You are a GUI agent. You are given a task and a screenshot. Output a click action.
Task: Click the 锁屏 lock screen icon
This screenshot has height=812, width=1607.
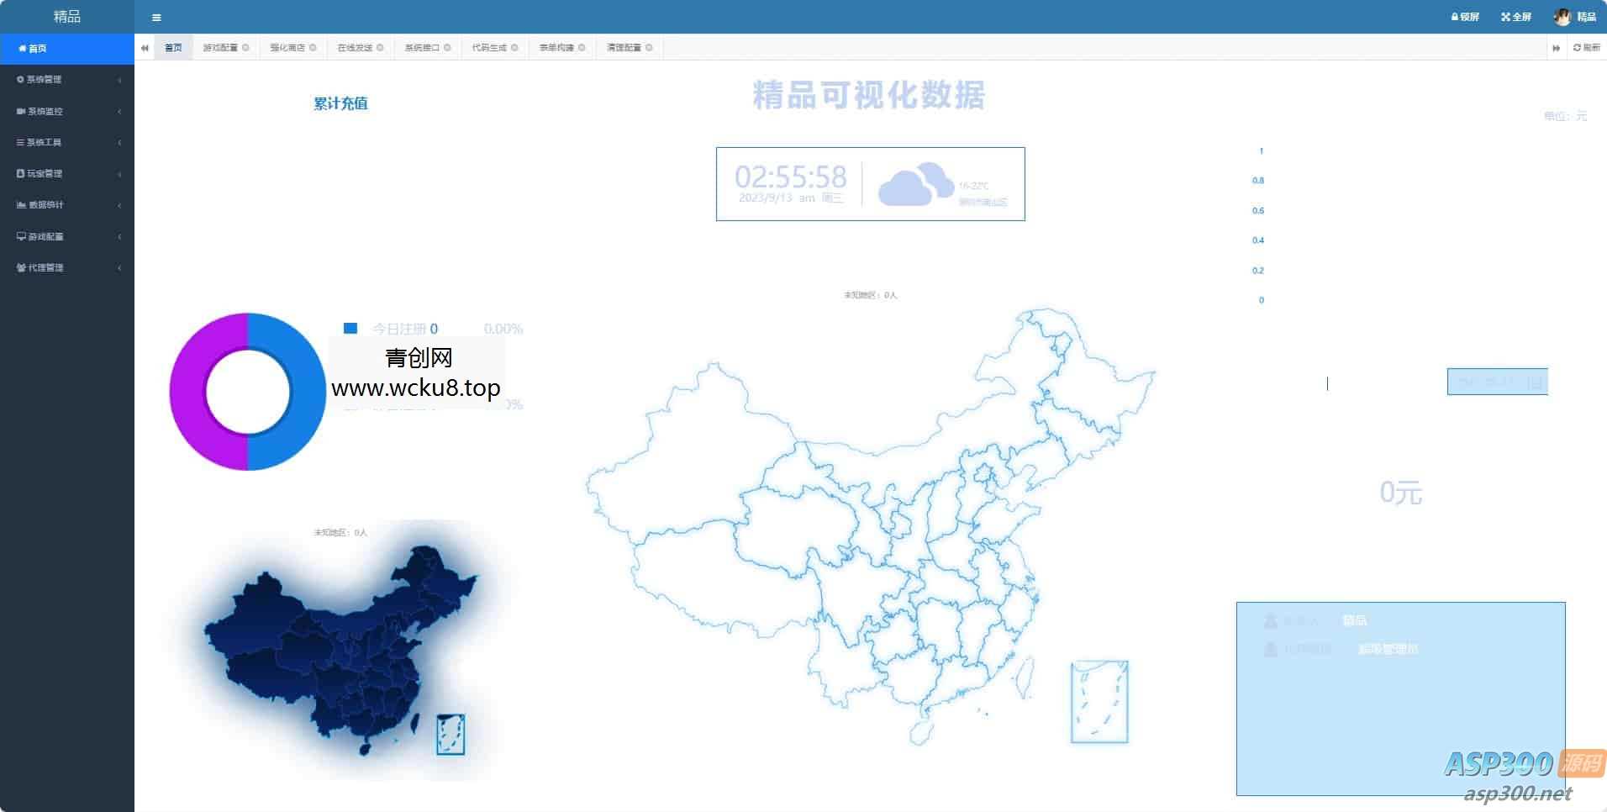pos(1464,16)
